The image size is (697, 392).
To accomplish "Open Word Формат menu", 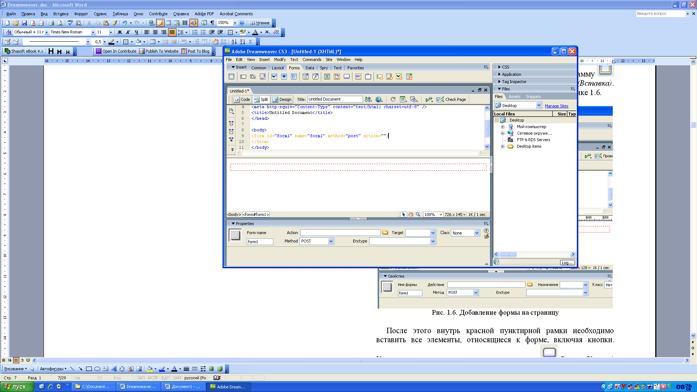I will pos(81,14).
